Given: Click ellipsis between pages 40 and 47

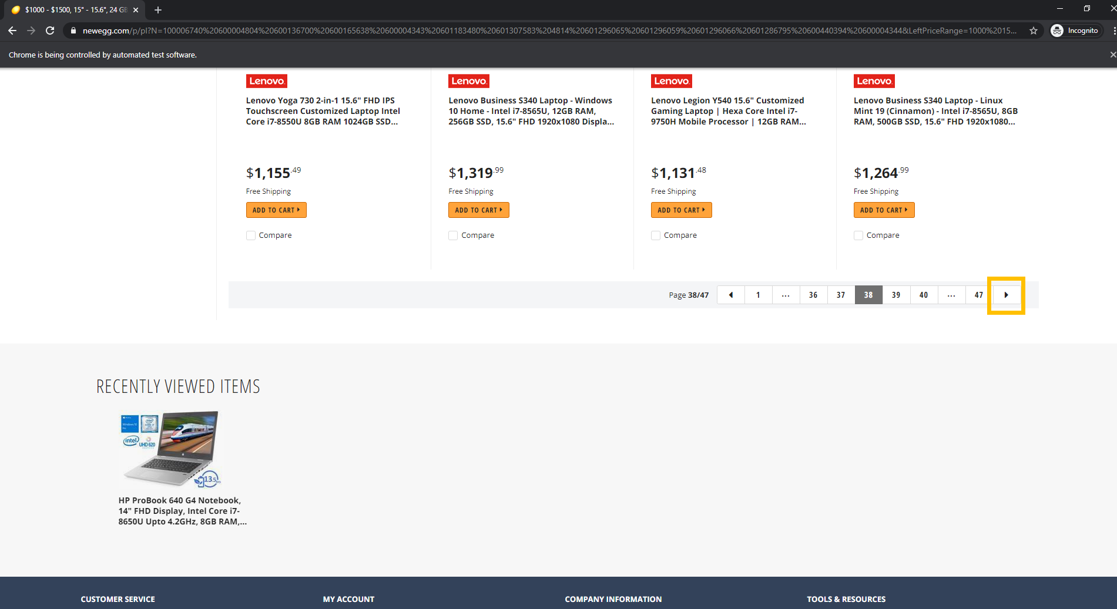Looking at the screenshot, I should coord(951,295).
